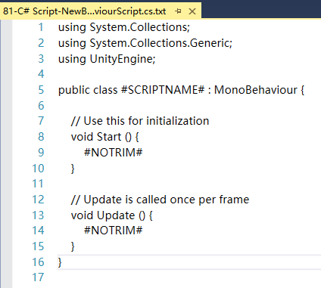The height and width of the screenshot is (288, 321).
Task: Click the closing brace on line 16
Action: tap(60, 262)
